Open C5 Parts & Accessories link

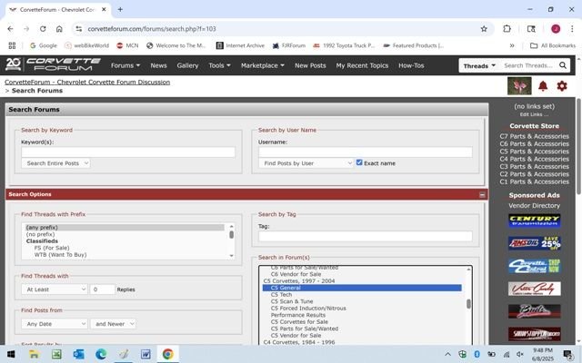(534, 152)
